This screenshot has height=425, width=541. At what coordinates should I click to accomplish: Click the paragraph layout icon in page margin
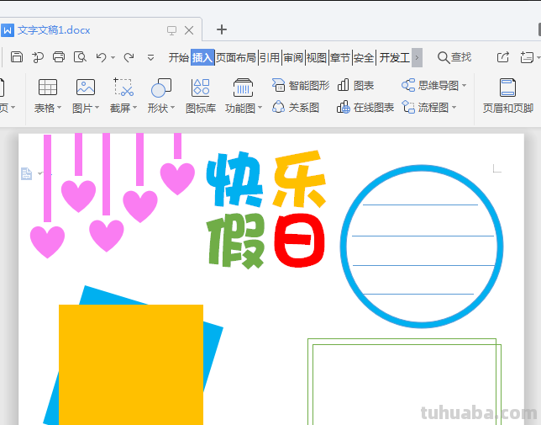click(26, 173)
